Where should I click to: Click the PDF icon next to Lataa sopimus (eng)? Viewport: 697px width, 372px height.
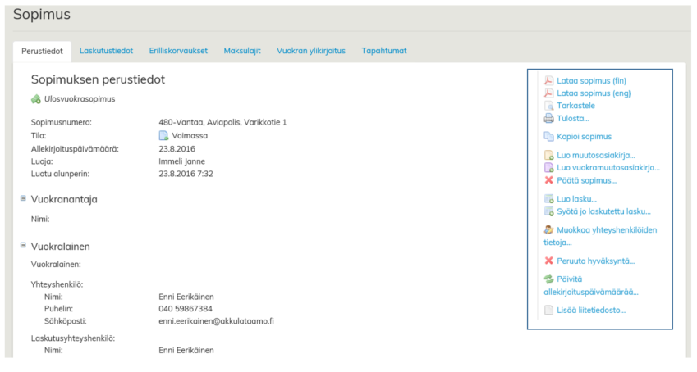548,93
